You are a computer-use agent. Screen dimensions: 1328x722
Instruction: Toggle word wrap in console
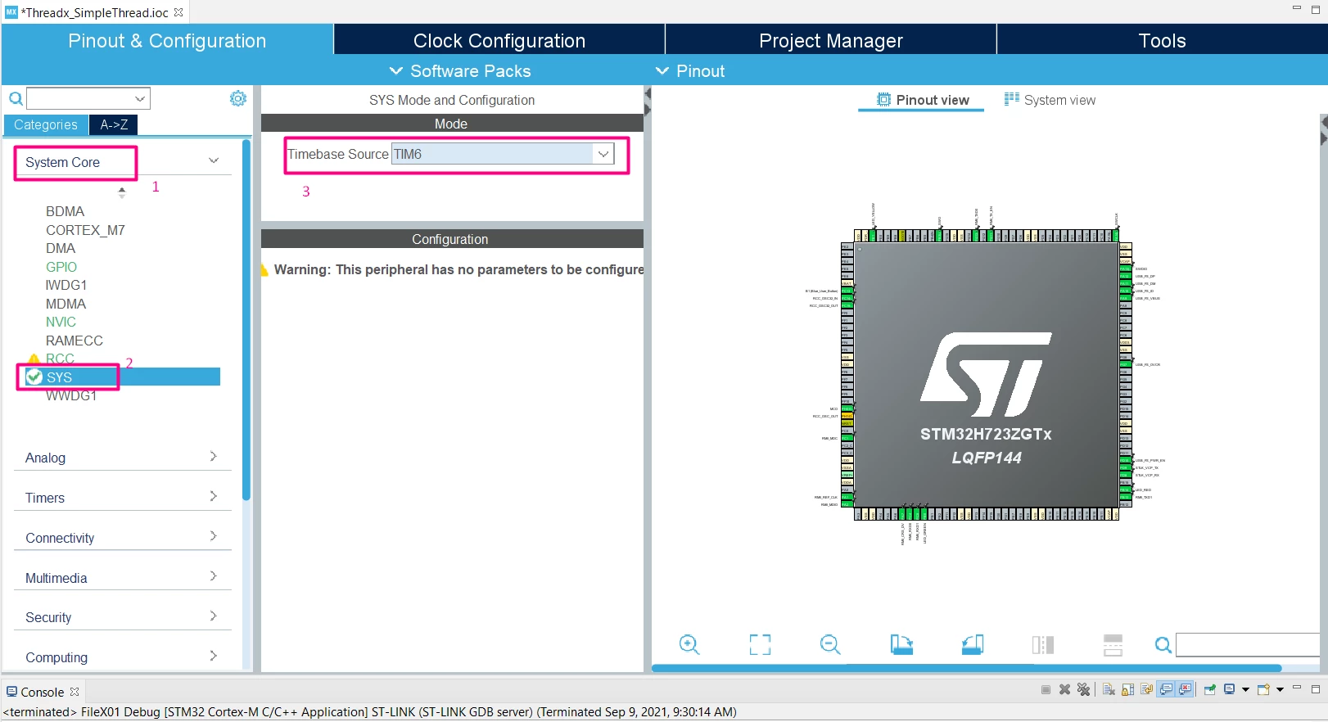[x=1146, y=689]
